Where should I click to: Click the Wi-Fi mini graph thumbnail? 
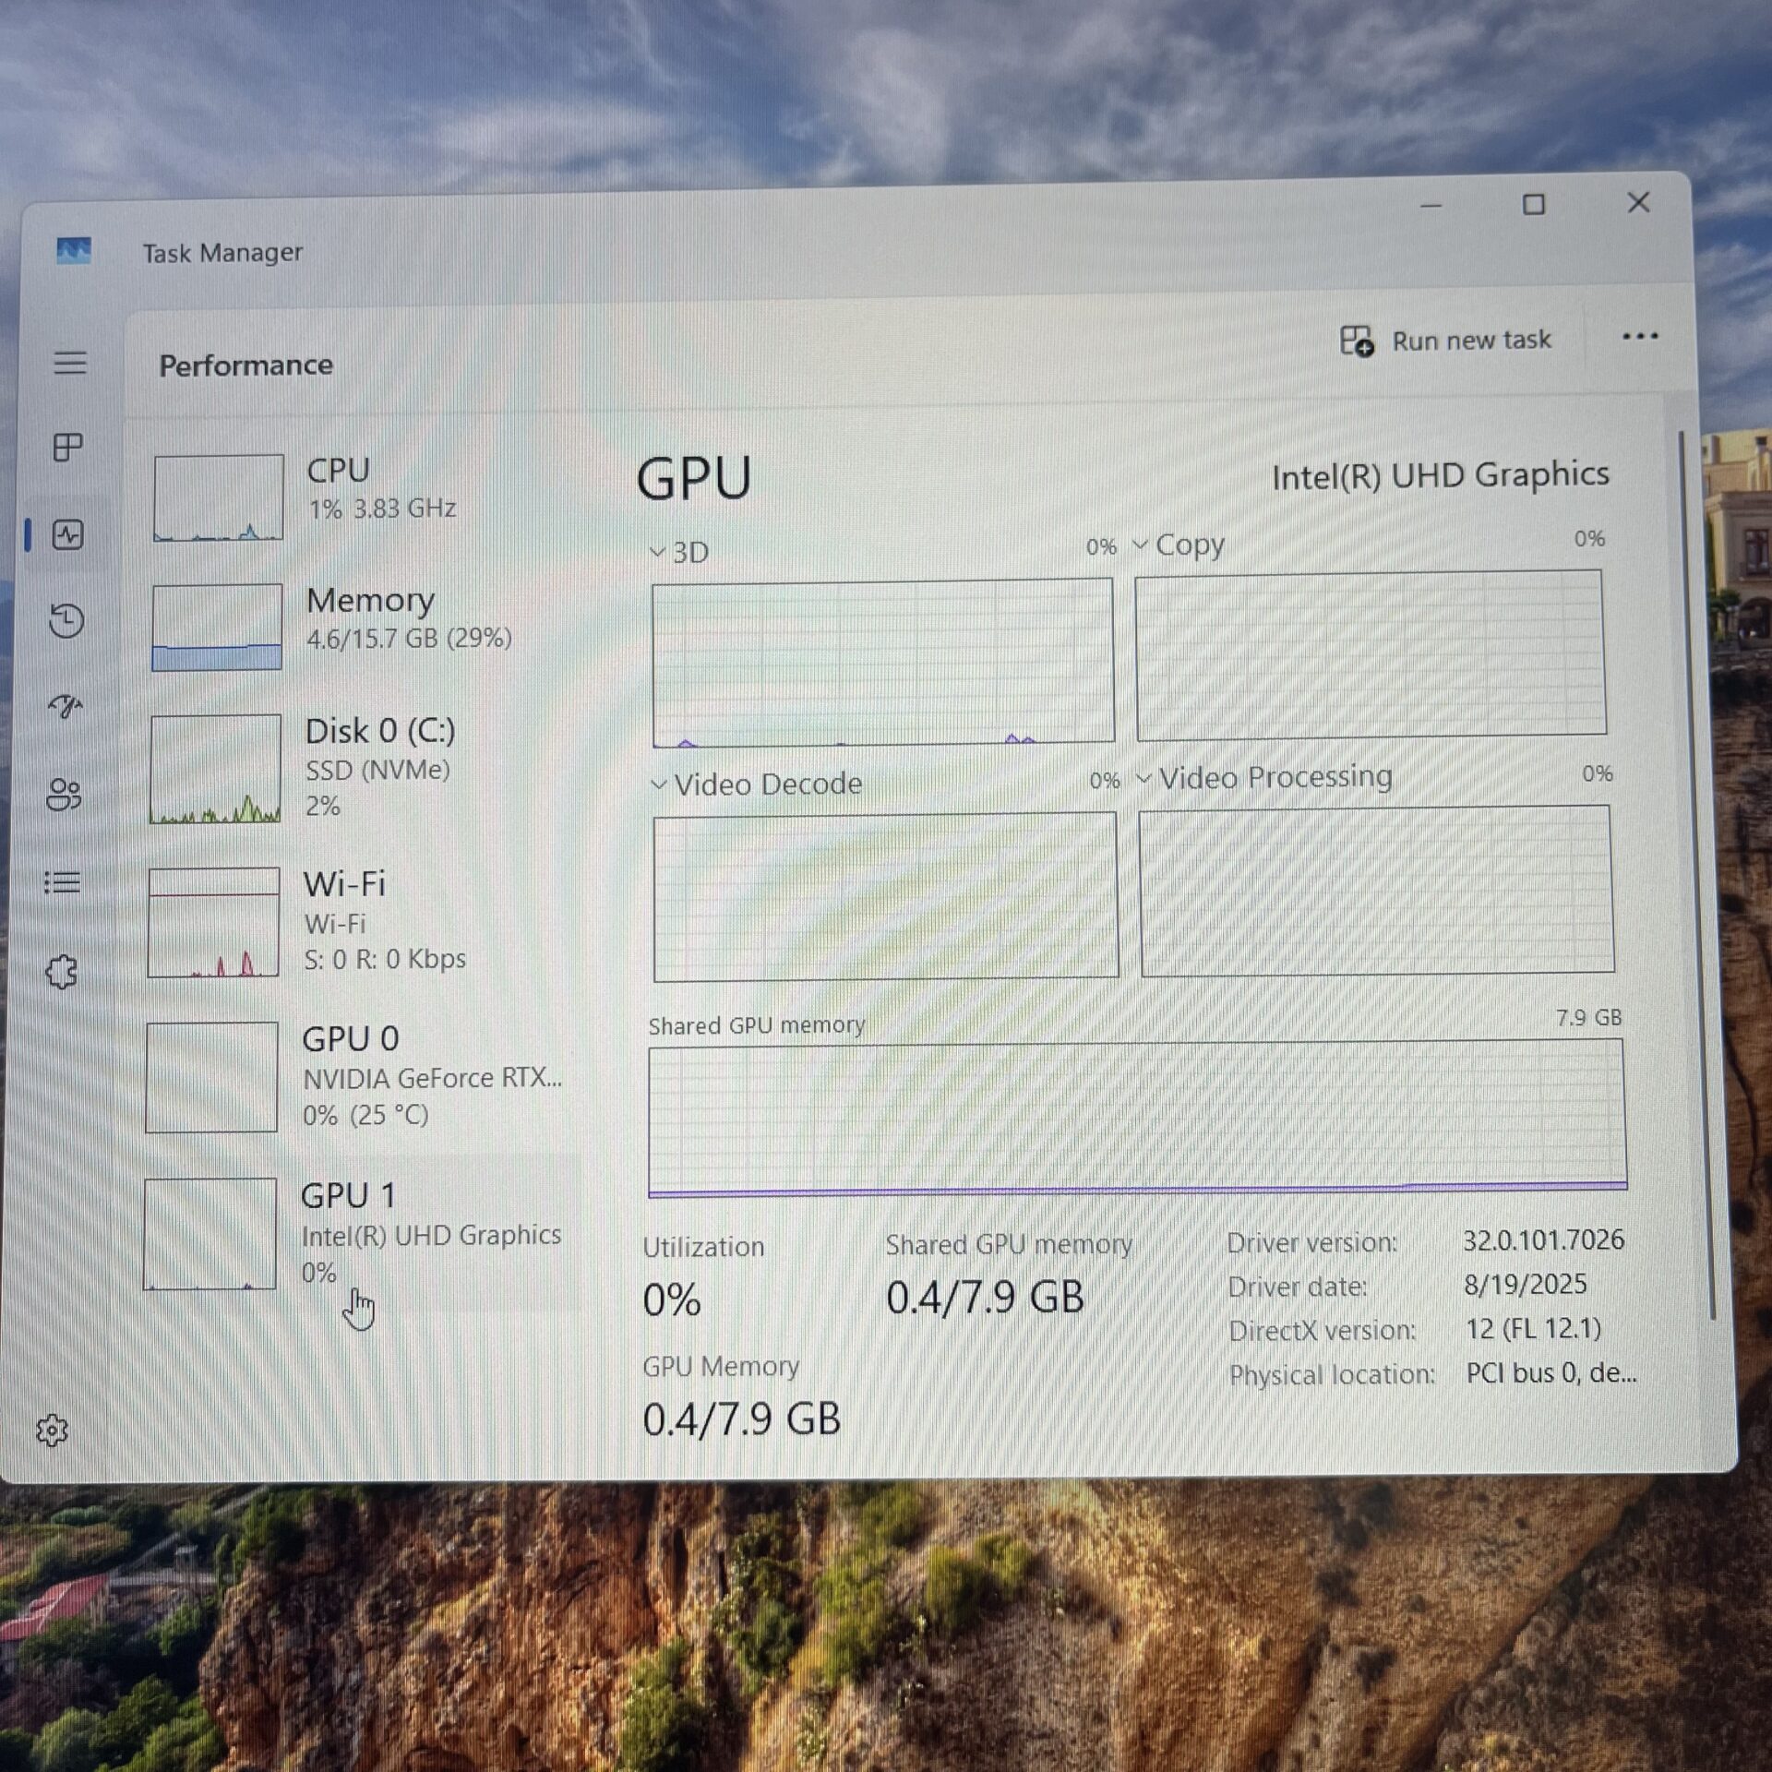point(213,922)
